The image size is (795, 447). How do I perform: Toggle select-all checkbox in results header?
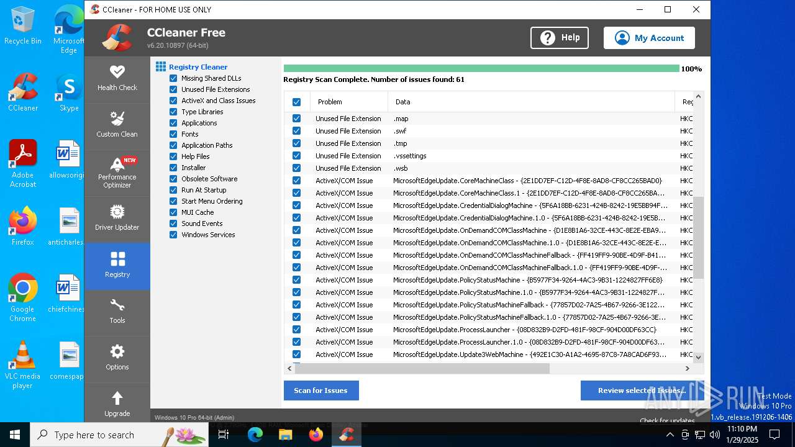[x=296, y=102]
